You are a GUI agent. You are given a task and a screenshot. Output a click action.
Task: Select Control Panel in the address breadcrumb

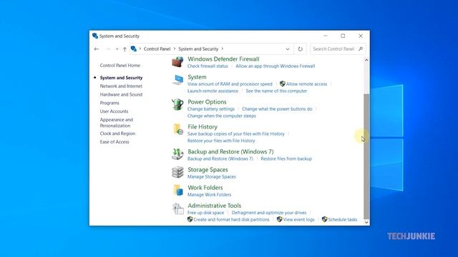coord(157,49)
